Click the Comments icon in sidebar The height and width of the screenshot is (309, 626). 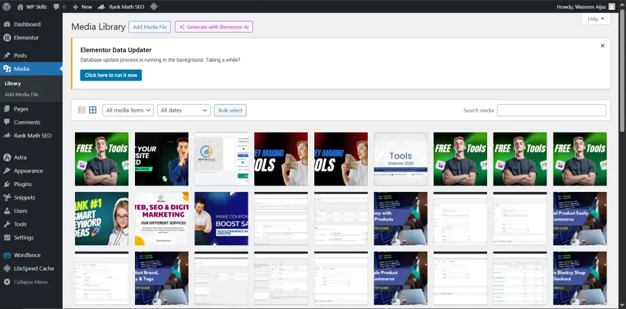click(x=7, y=122)
